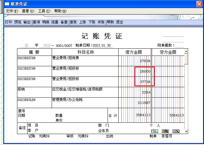
Task: Jump to 末张 last voucher
Action: (x=101, y=22)
